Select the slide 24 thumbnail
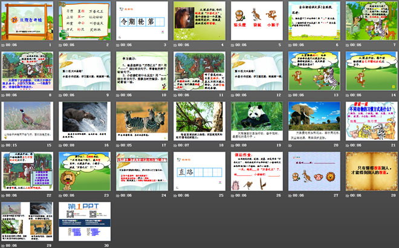The width and height of the screenshot is (399, 248). [x=142, y=171]
